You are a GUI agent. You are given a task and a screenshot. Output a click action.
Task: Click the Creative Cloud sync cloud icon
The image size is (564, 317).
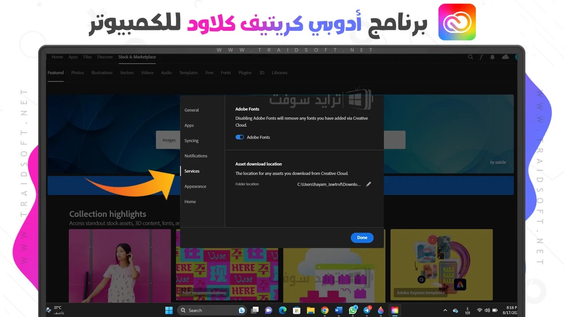(x=505, y=57)
